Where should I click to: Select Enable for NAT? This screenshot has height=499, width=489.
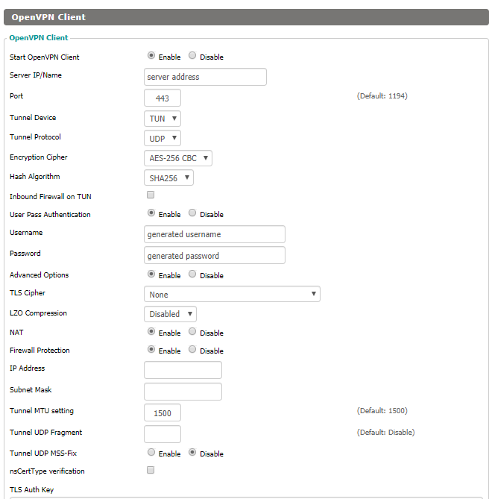[x=151, y=332]
